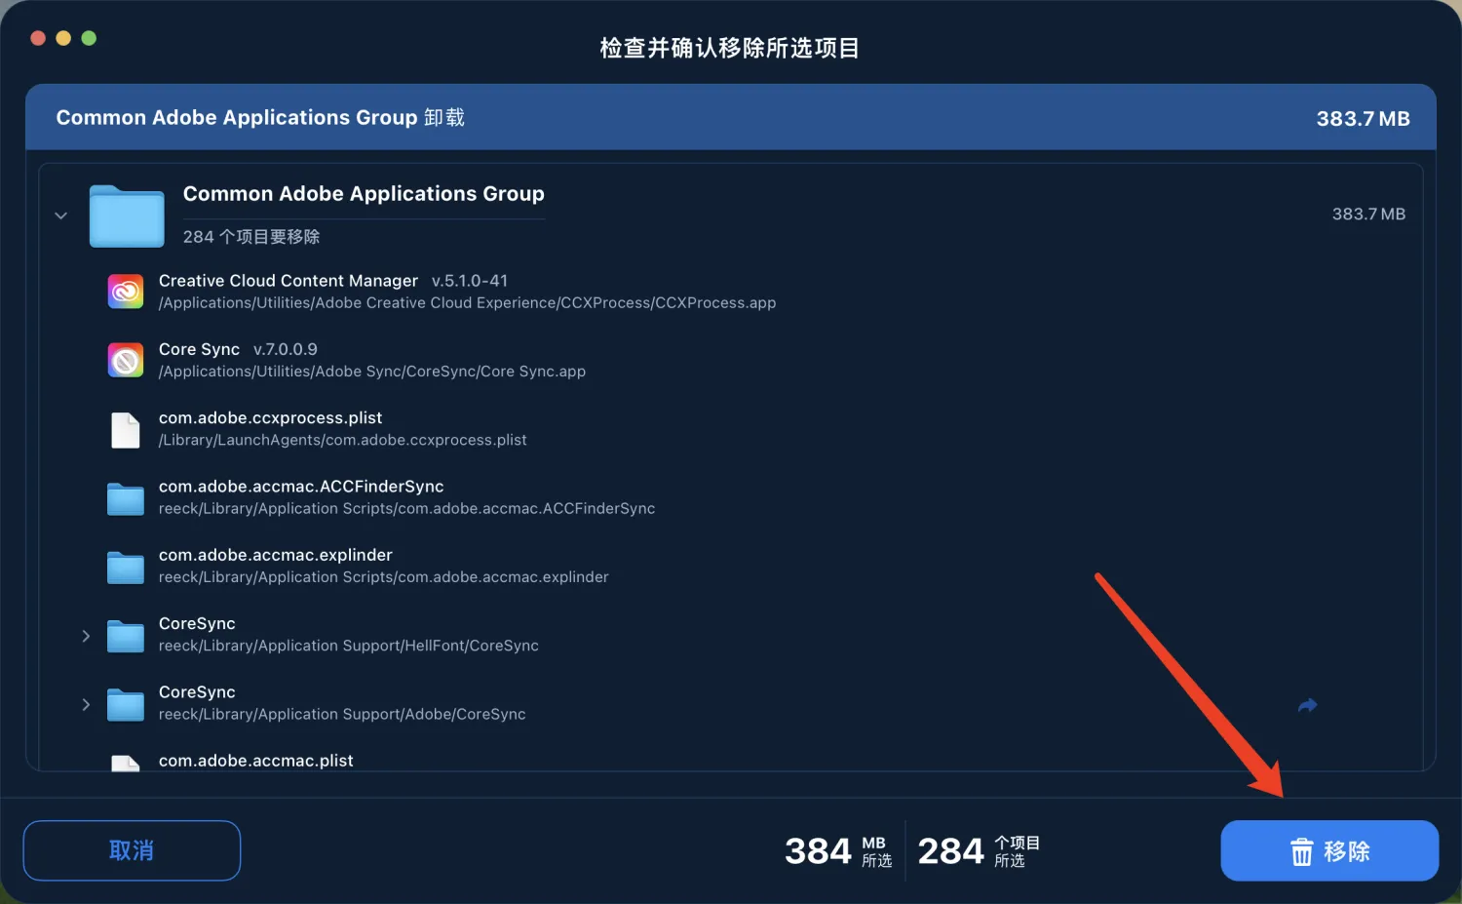Click the CoreSync HellFont folder icon
This screenshot has height=904, width=1462.
tap(125, 635)
